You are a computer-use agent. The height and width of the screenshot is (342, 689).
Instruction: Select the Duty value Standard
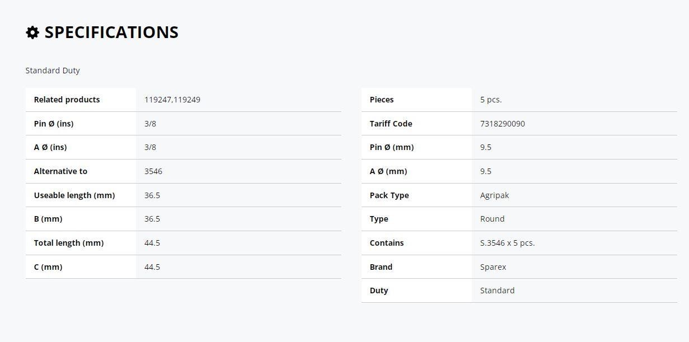coord(498,291)
